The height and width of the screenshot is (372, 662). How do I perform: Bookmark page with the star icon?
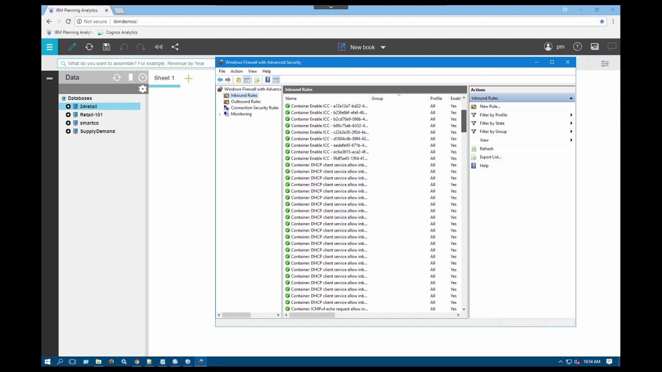click(602, 21)
